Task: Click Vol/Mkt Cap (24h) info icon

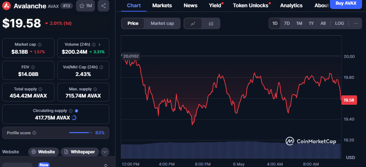Action: [x=101, y=67]
